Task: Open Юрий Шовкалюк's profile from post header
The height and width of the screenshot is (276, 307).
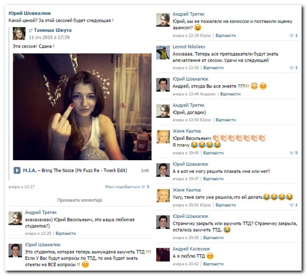Action: pos(29,13)
